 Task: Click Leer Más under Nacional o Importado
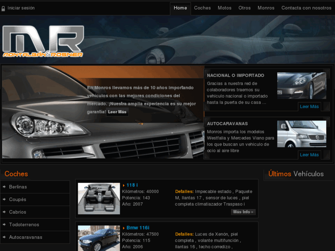(x=309, y=106)
